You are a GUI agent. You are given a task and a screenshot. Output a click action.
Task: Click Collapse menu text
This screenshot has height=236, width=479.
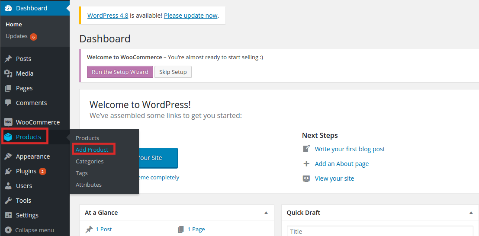coord(35,230)
